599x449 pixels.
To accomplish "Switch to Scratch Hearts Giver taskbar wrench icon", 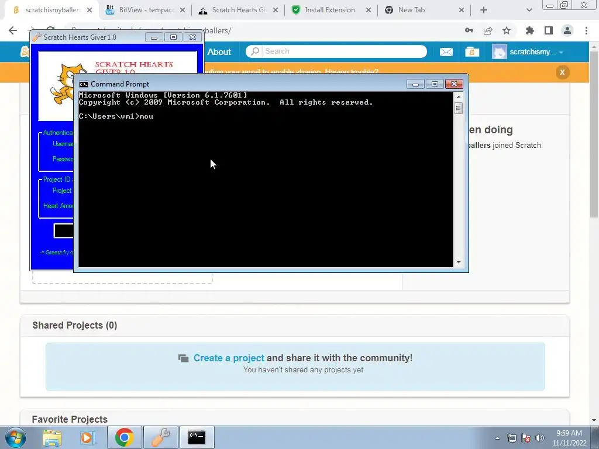I will pos(160,437).
